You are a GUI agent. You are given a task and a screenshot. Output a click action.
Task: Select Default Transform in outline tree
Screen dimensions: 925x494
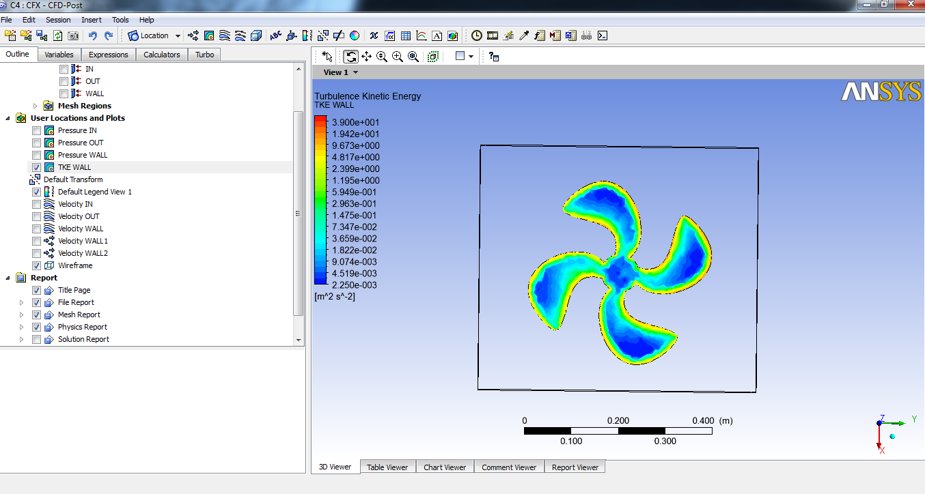73,179
